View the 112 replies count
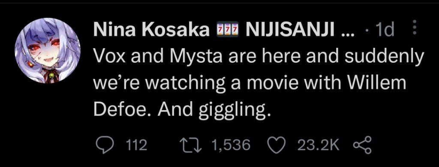The image size is (439, 167). point(137,145)
